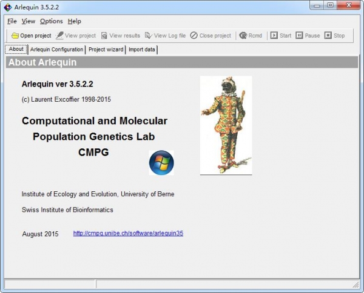Switch to the Arlequin Configuration tab
364x293 pixels.
tap(56, 50)
